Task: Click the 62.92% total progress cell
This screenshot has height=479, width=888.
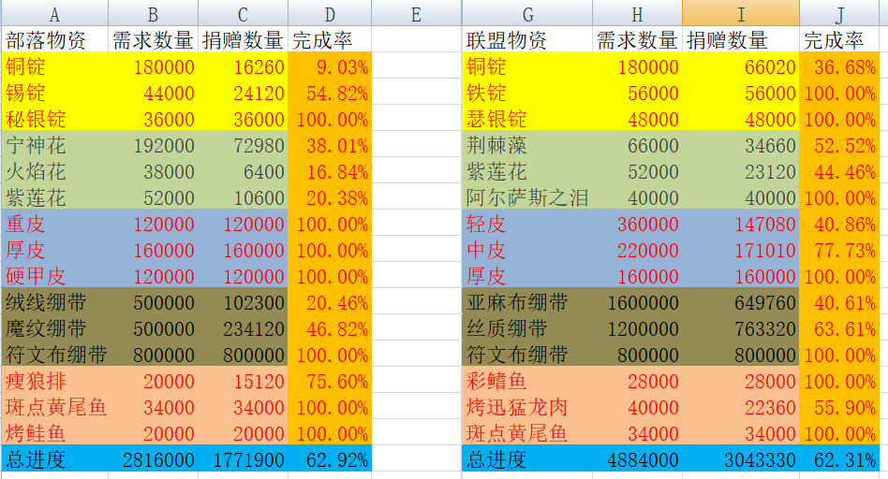Action: click(330, 459)
